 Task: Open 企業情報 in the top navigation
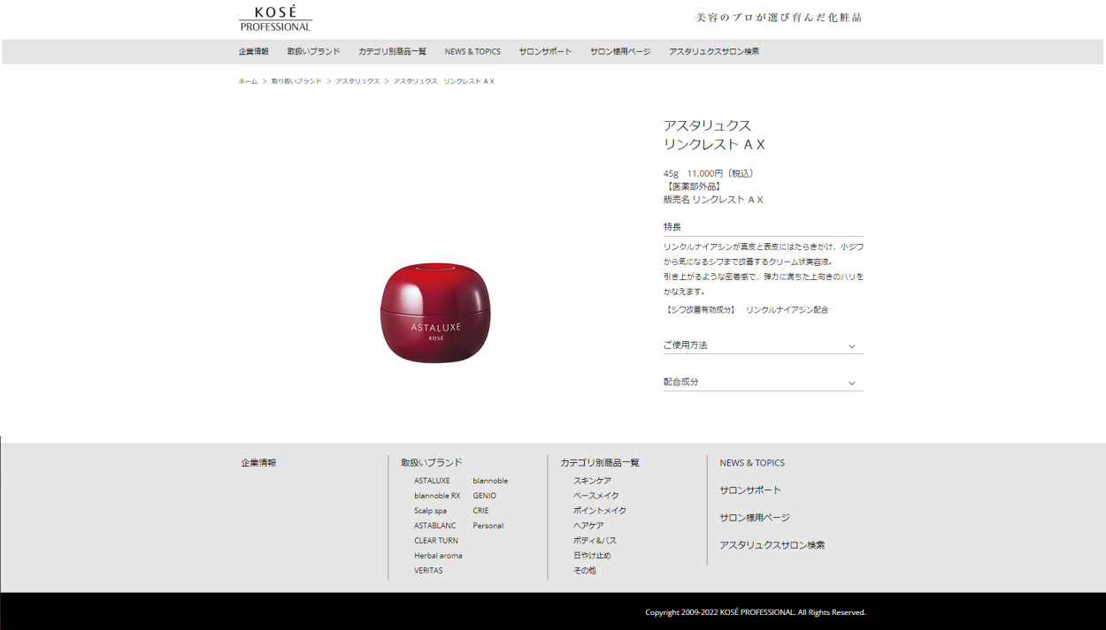click(254, 51)
